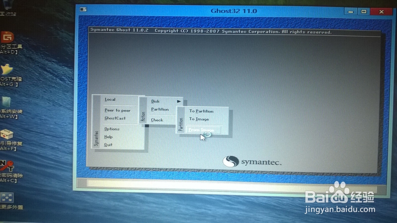Click the Ghost32 window system menu icon
Viewport: 397px width, 223px height.
[x=83, y=10]
